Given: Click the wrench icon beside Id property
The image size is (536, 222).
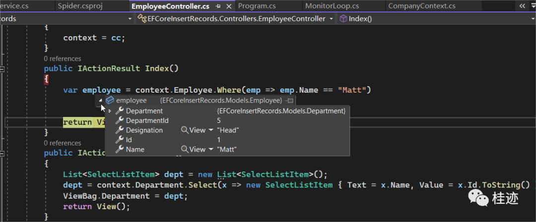Looking at the screenshot, I should click(x=120, y=140).
